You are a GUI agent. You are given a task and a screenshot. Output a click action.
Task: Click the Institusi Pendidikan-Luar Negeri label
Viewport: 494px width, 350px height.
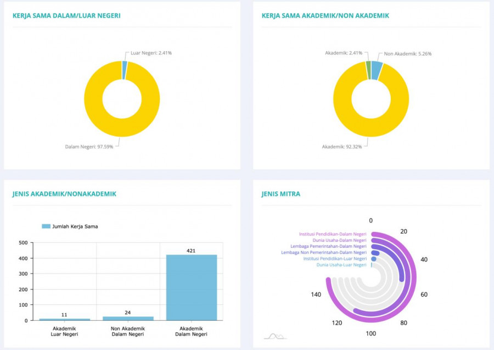335,258
